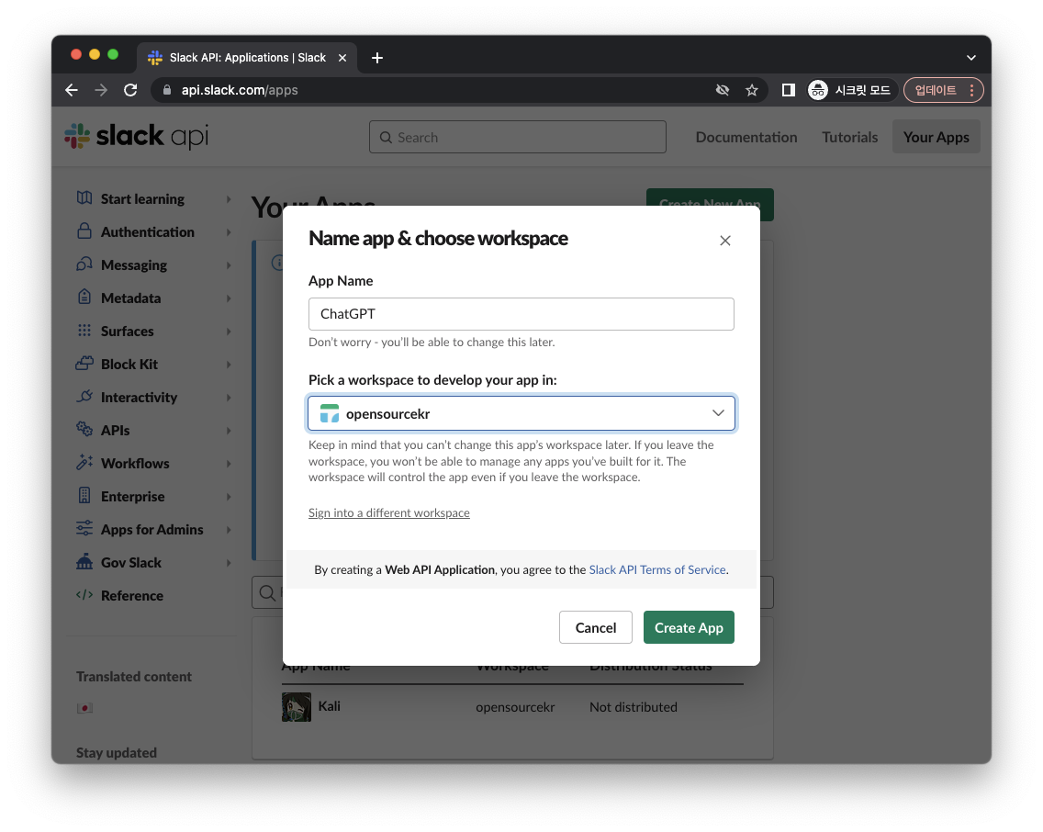Image resolution: width=1043 pixels, height=832 pixels.
Task: Go to Your Apps
Action: 936,137
